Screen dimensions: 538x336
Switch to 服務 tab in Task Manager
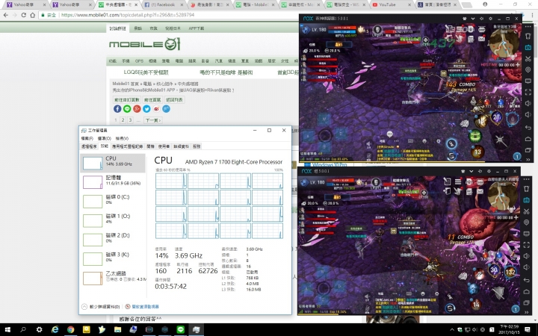pyautogui.click(x=197, y=146)
